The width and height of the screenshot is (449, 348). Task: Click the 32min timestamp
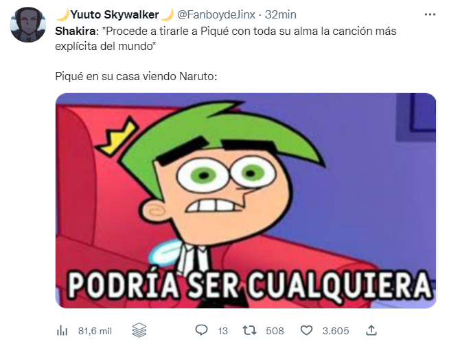coord(280,14)
